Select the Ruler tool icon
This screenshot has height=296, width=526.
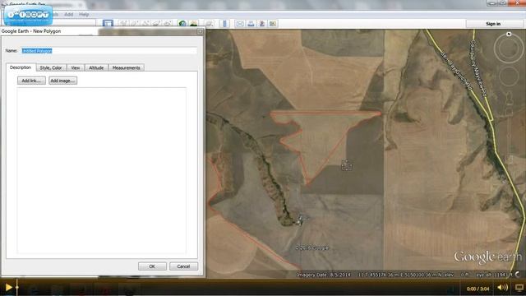[x=224, y=24]
